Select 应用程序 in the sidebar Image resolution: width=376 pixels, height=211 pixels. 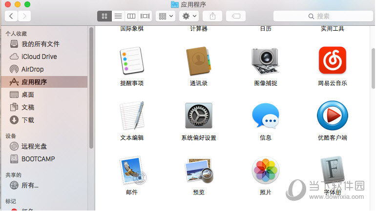tap(44, 82)
